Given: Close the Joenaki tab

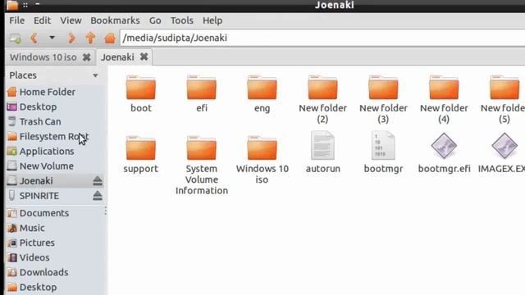Looking at the screenshot, I should [144, 57].
